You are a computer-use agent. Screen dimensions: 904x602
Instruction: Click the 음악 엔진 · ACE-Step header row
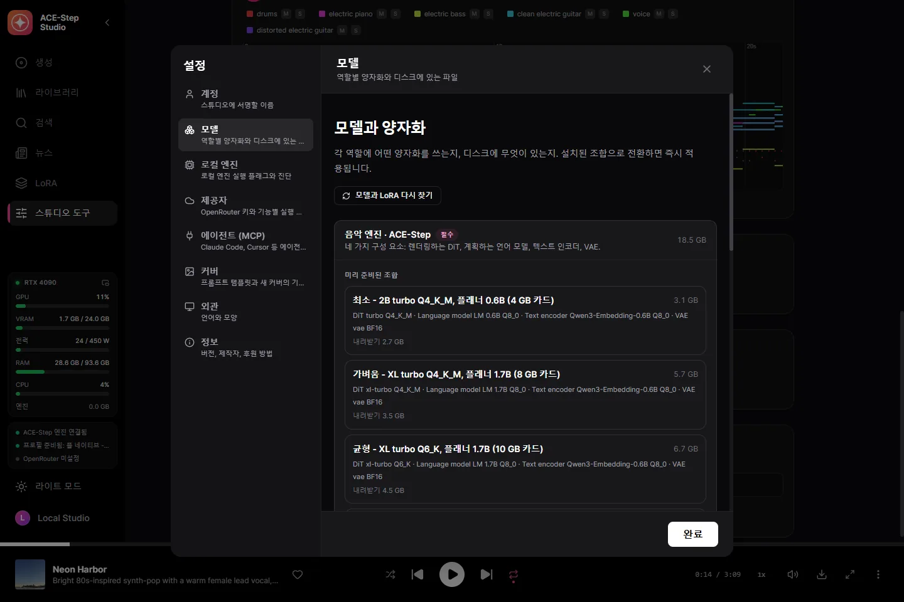coord(525,240)
